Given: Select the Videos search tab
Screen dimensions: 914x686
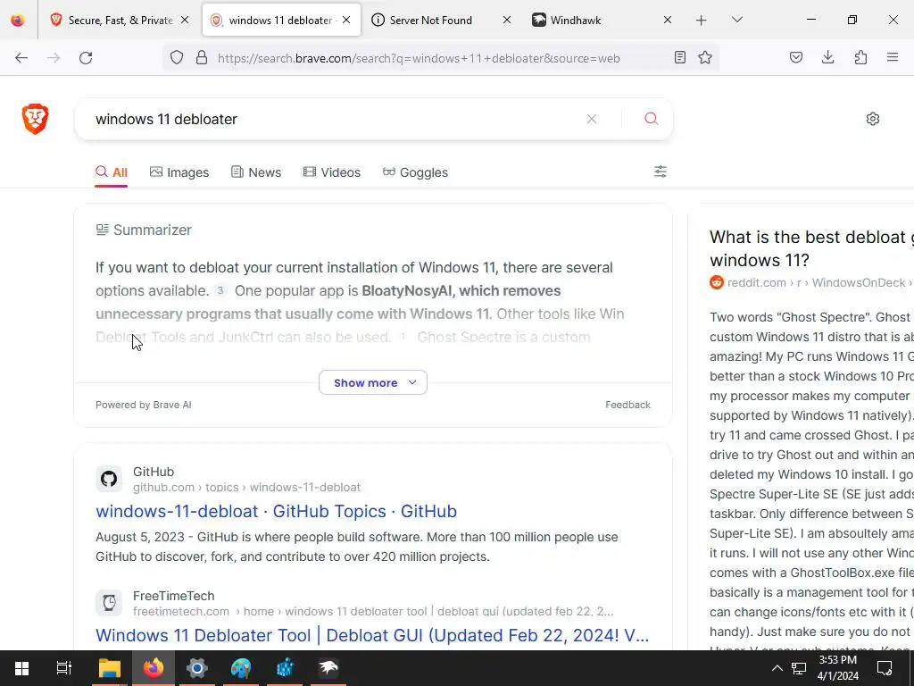Looking at the screenshot, I should (x=332, y=172).
